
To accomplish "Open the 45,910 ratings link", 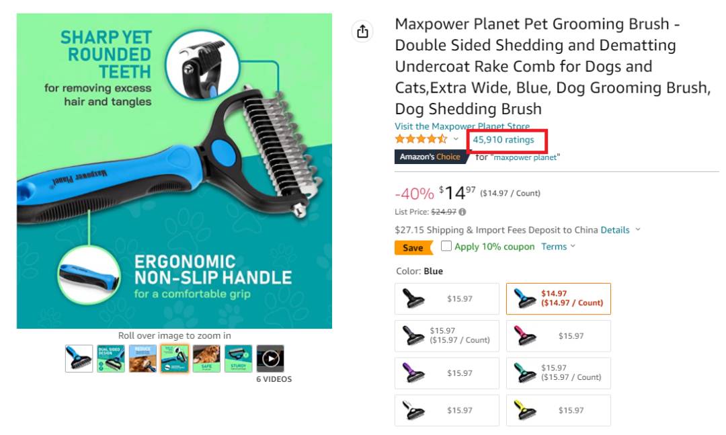I will [x=503, y=140].
